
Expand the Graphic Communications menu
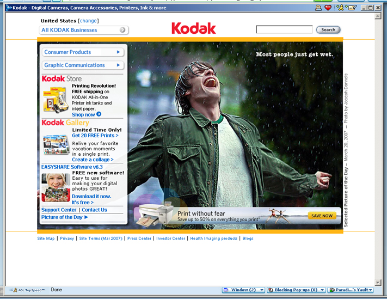tap(83, 65)
